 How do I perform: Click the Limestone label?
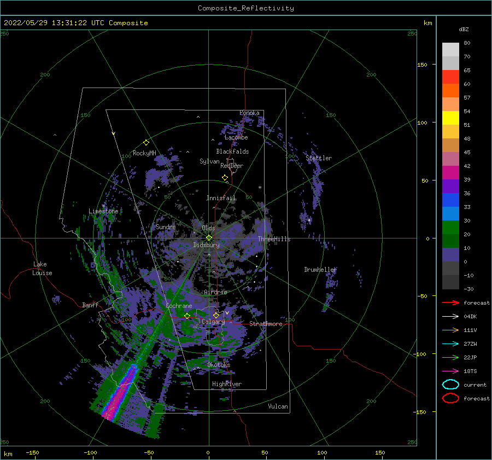pyautogui.click(x=103, y=211)
